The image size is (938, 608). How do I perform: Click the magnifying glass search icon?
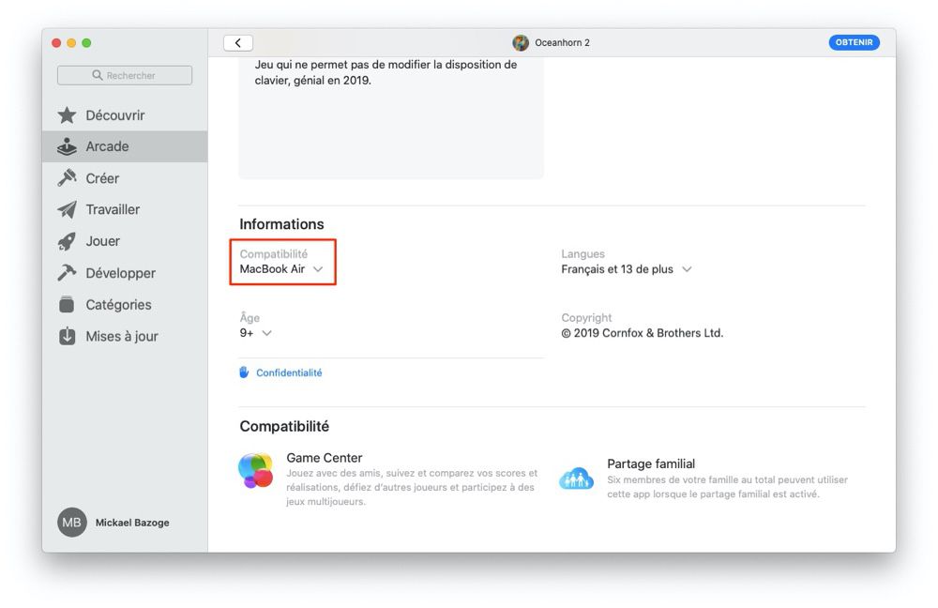pos(98,75)
